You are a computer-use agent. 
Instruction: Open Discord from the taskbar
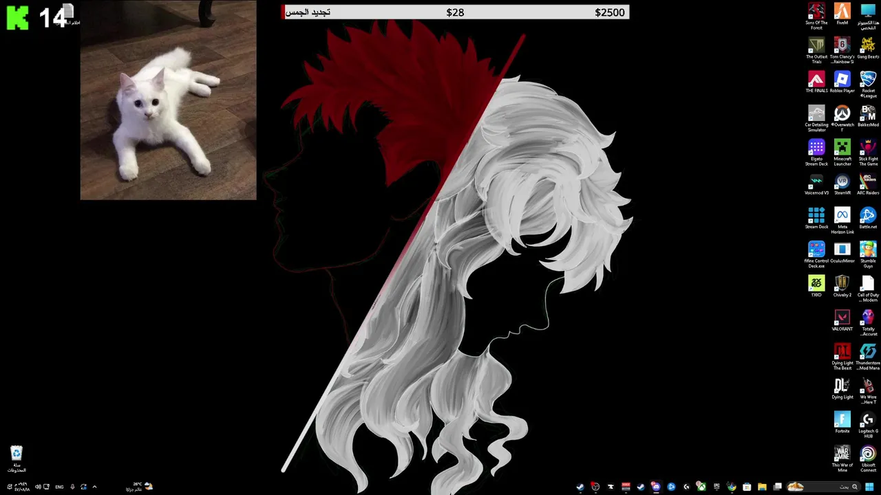656,487
